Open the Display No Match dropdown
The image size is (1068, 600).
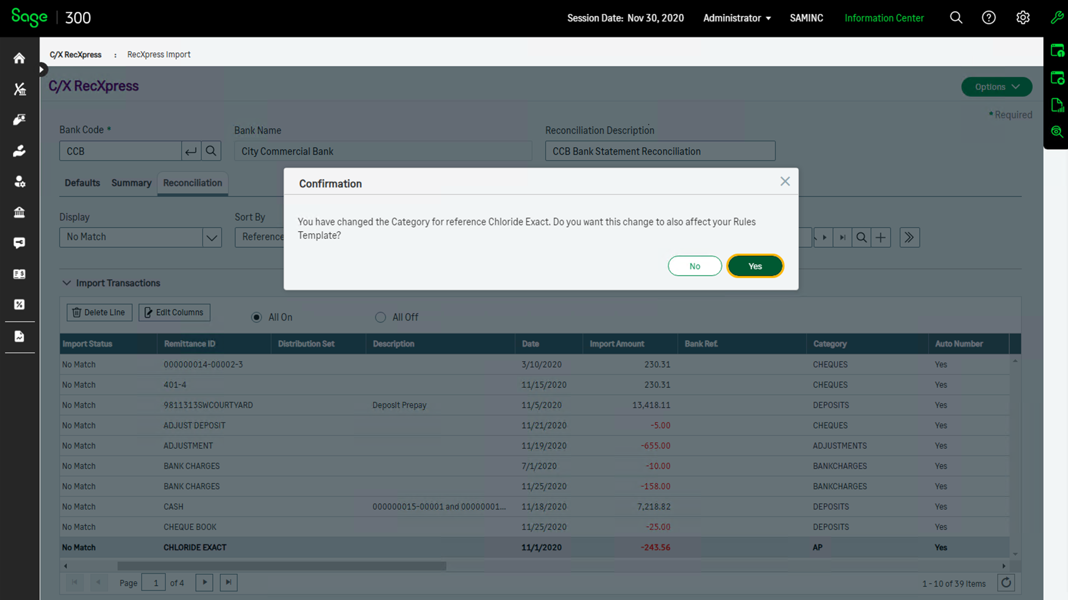point(211,238)
